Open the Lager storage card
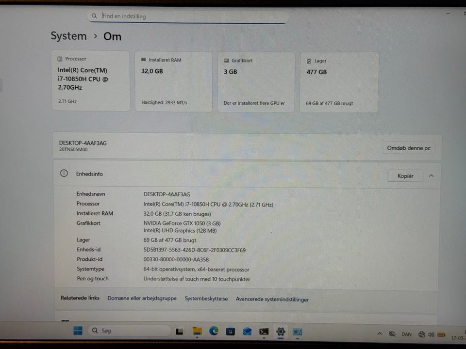 339,82
